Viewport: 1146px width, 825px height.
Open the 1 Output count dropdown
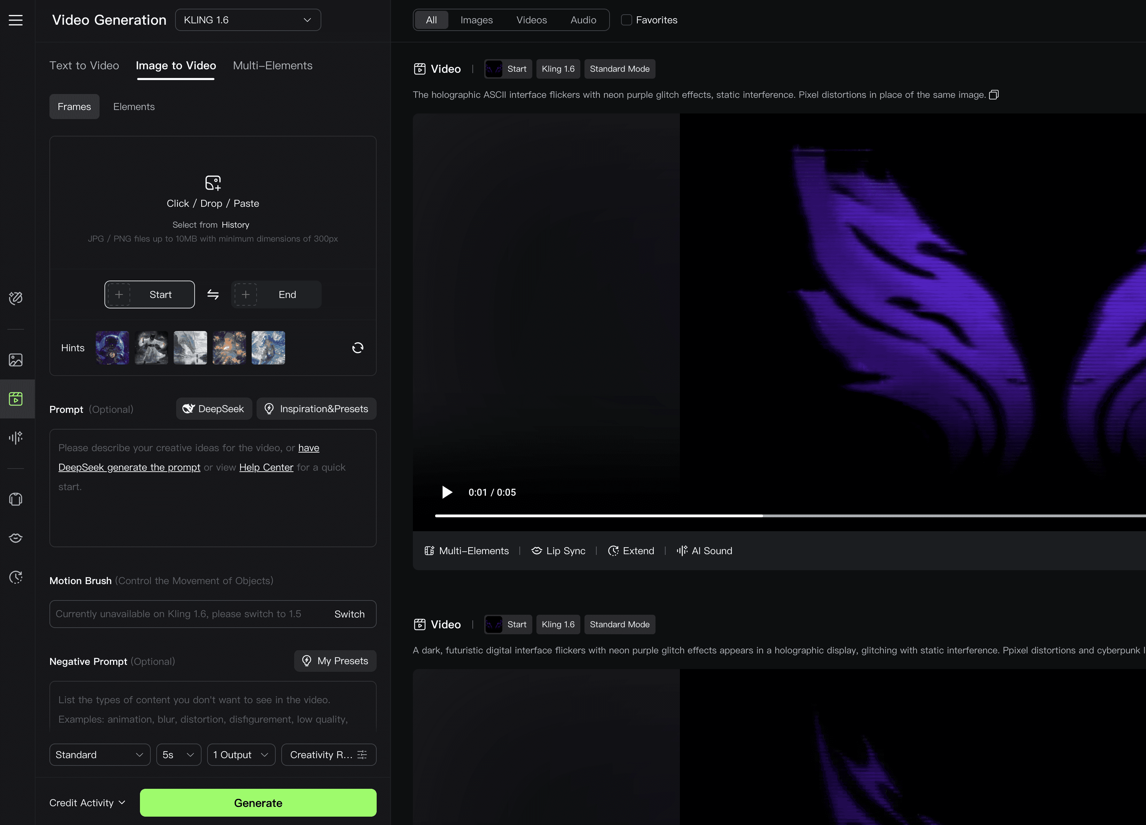(242, 755)
